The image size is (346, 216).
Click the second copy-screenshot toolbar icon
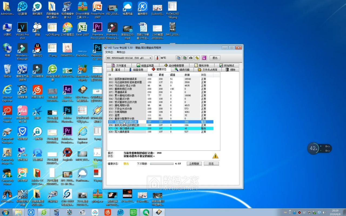click(185, 58)
